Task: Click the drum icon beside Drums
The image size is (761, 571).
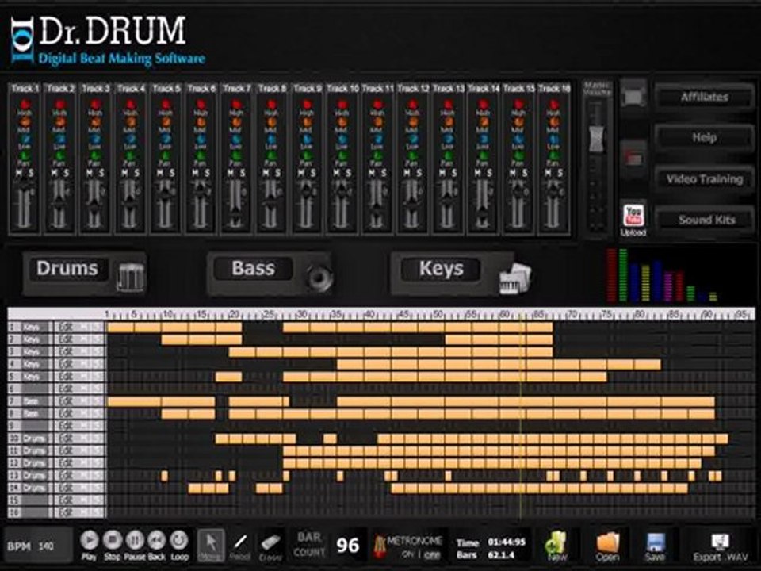Action: [x=130, y=277]
